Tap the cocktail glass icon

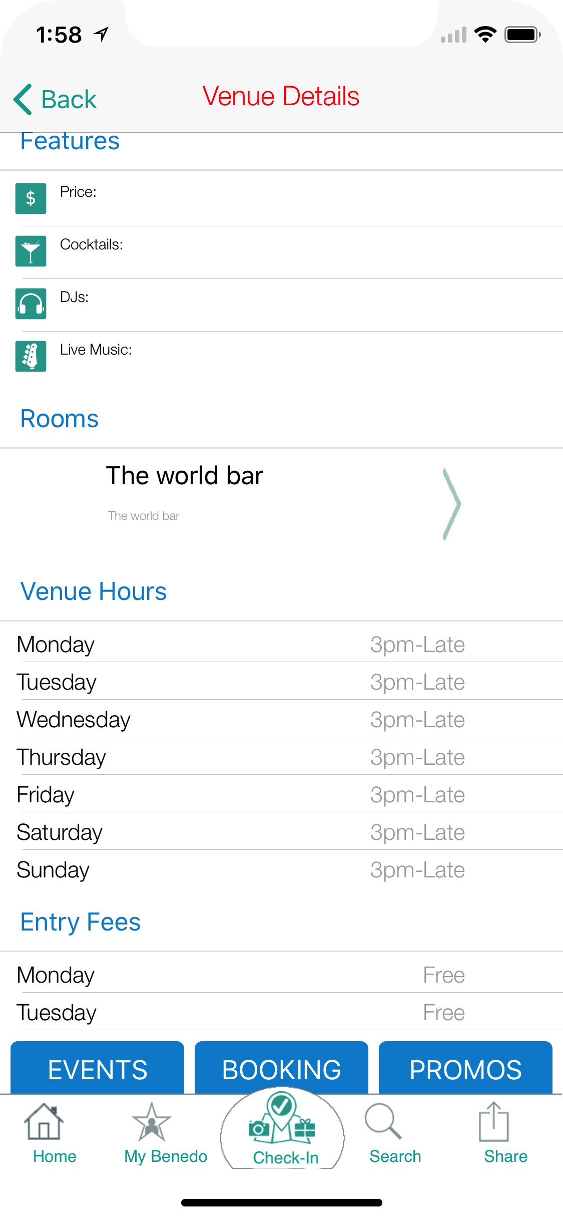[31, 251]
